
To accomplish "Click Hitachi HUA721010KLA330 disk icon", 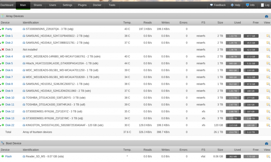I will click(x=24, y=63).
